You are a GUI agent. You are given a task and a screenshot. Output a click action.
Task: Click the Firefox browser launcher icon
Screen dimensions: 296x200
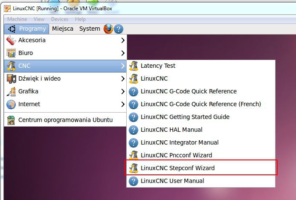click(x=108, y=29)
